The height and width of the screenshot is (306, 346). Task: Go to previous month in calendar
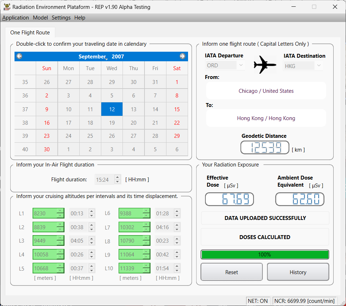[19, 56]
